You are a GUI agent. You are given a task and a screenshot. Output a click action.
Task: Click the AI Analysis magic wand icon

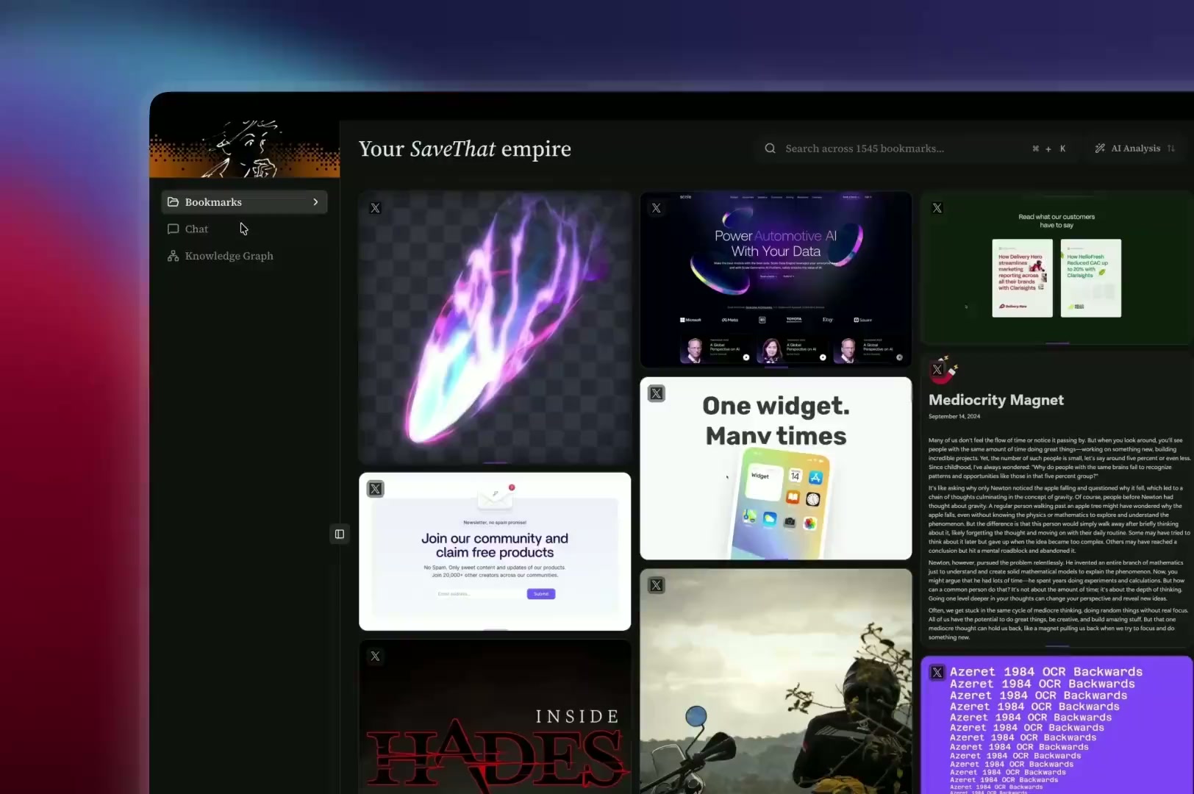pos(1100,149)
